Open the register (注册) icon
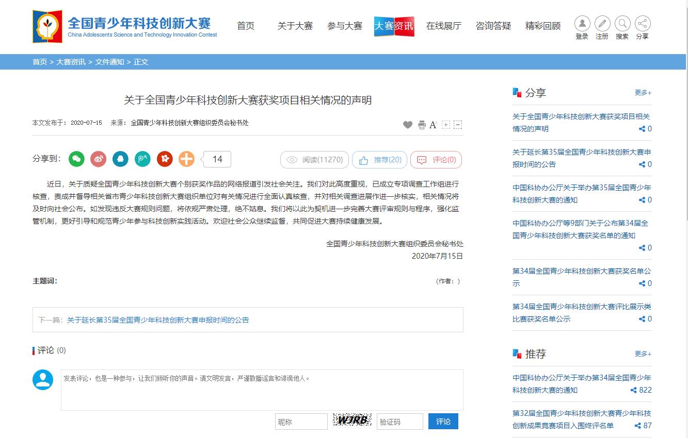This screenshot has width=688, height=438. [602, 24]
